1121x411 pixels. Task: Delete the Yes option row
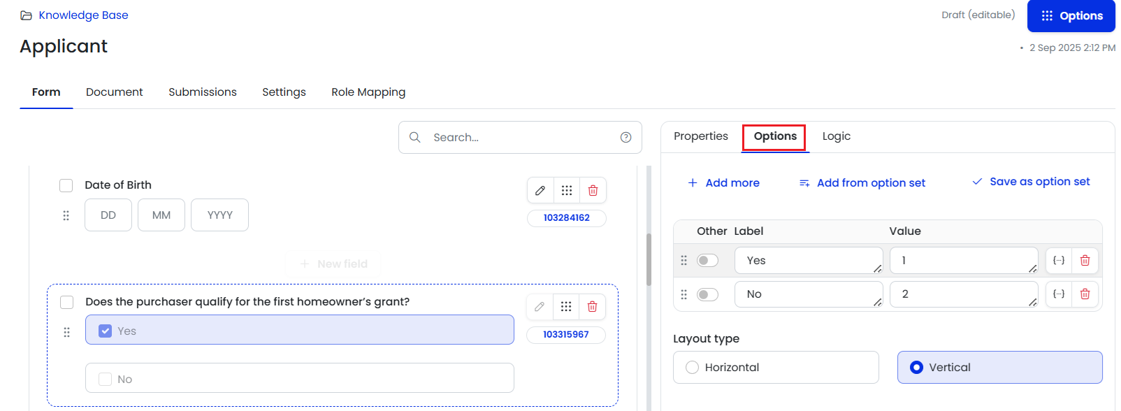click(1085, 260)
